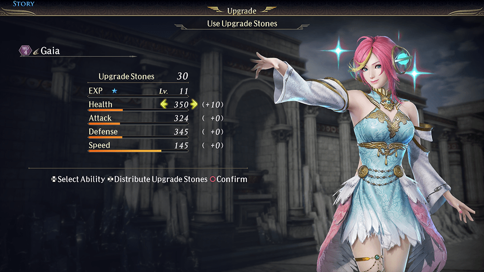Click the Distribute Upgrade Stones prompt

[x=161, y=179]
